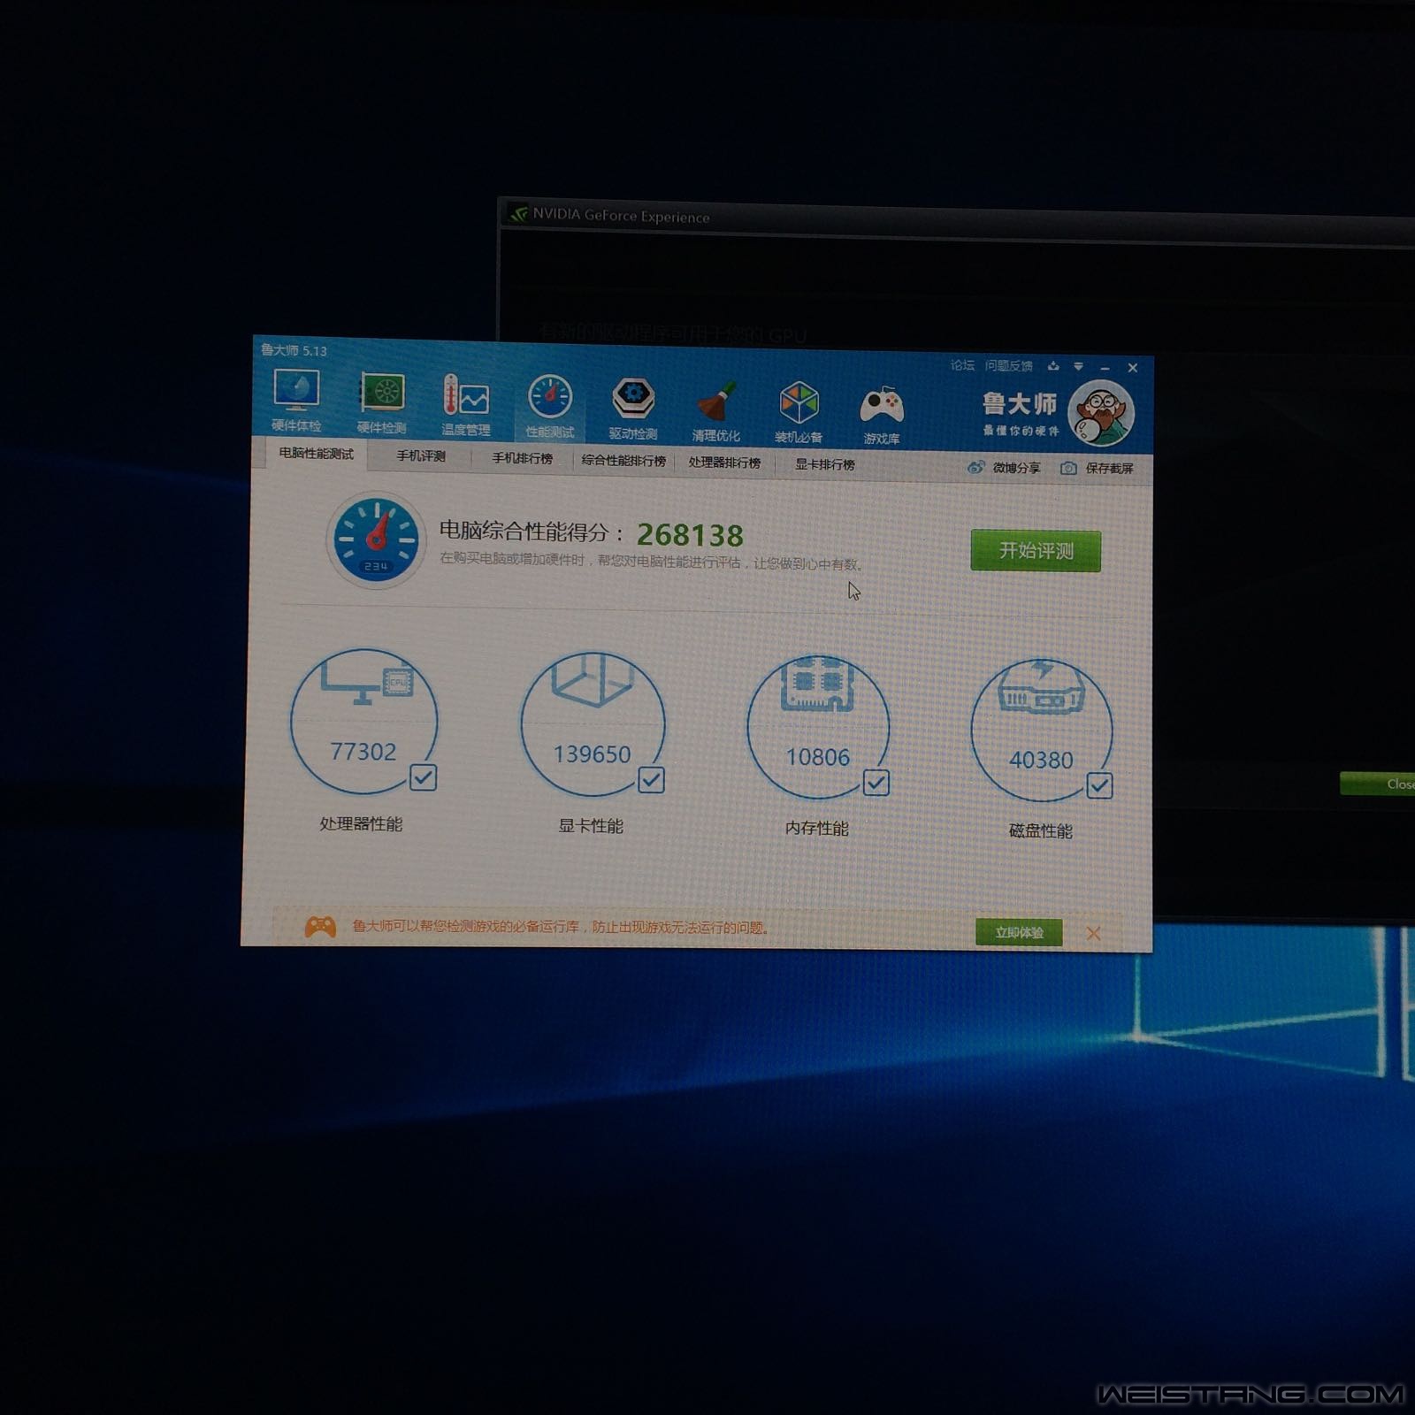
Task: Click the graphics score 139650
Action: tap(592, 754)
